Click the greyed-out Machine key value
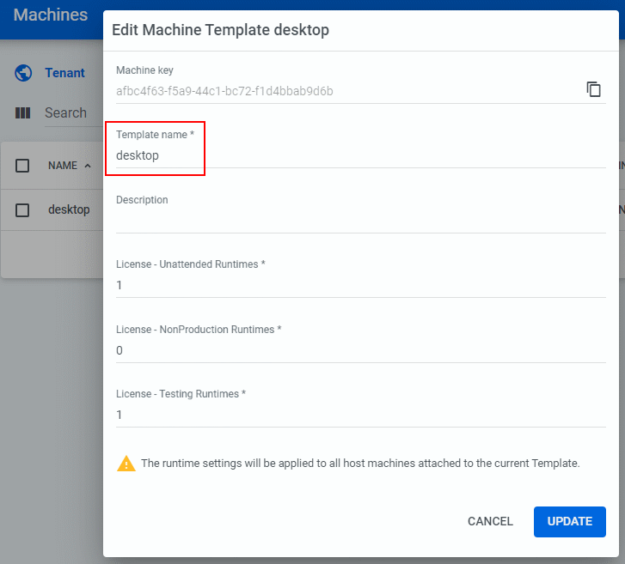625x564 pixels. click(x=224, y=91)
